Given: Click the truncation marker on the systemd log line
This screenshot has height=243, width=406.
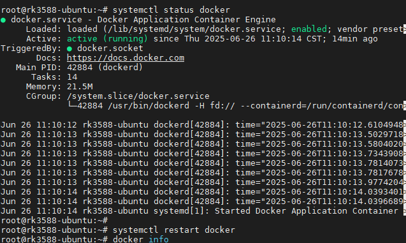Looking at the screenshot, I should 405,211.
